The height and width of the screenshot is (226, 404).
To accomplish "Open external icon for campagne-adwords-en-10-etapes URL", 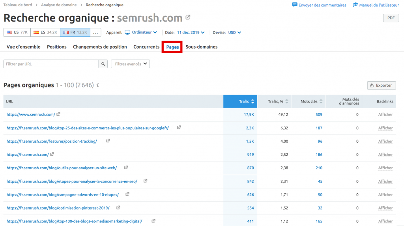I will click(127, 194).
